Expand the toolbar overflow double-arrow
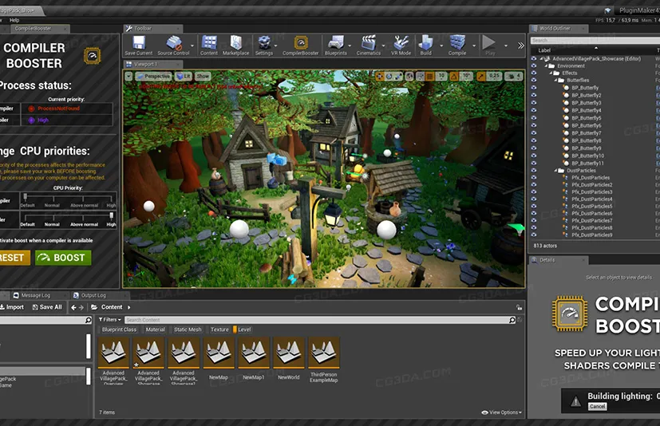Image resolution: width=660 pixels, height=426 pixels. (x=520, y=45)
